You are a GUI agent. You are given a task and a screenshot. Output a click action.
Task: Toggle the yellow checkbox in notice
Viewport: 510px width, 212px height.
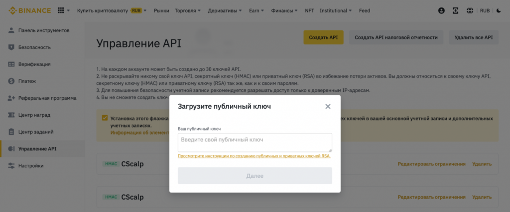coord(105,118)
